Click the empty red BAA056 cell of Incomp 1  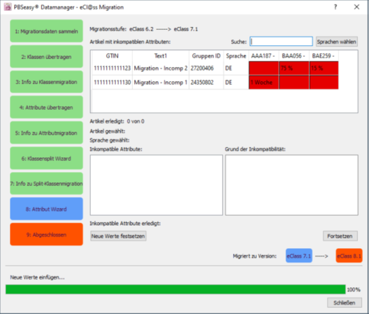[294, 82]
